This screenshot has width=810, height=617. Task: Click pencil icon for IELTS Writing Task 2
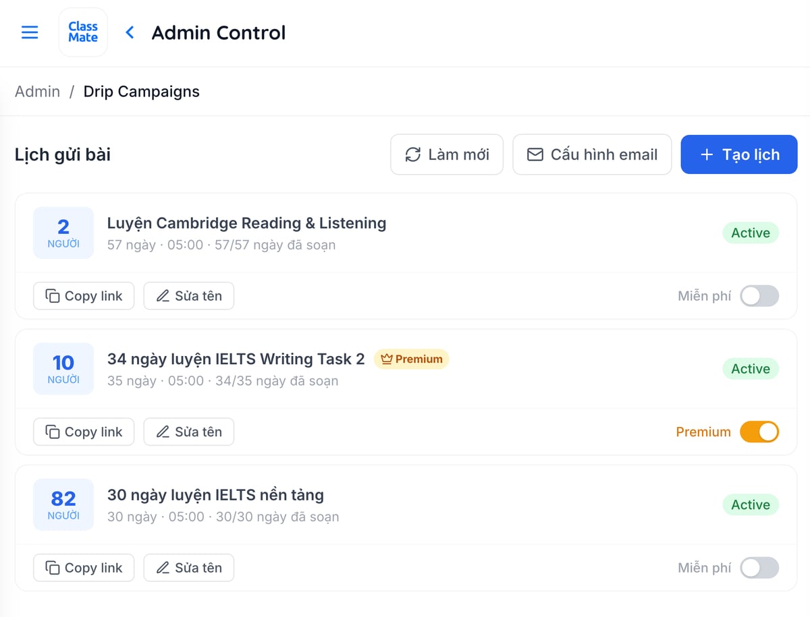(x=163, y=432)
